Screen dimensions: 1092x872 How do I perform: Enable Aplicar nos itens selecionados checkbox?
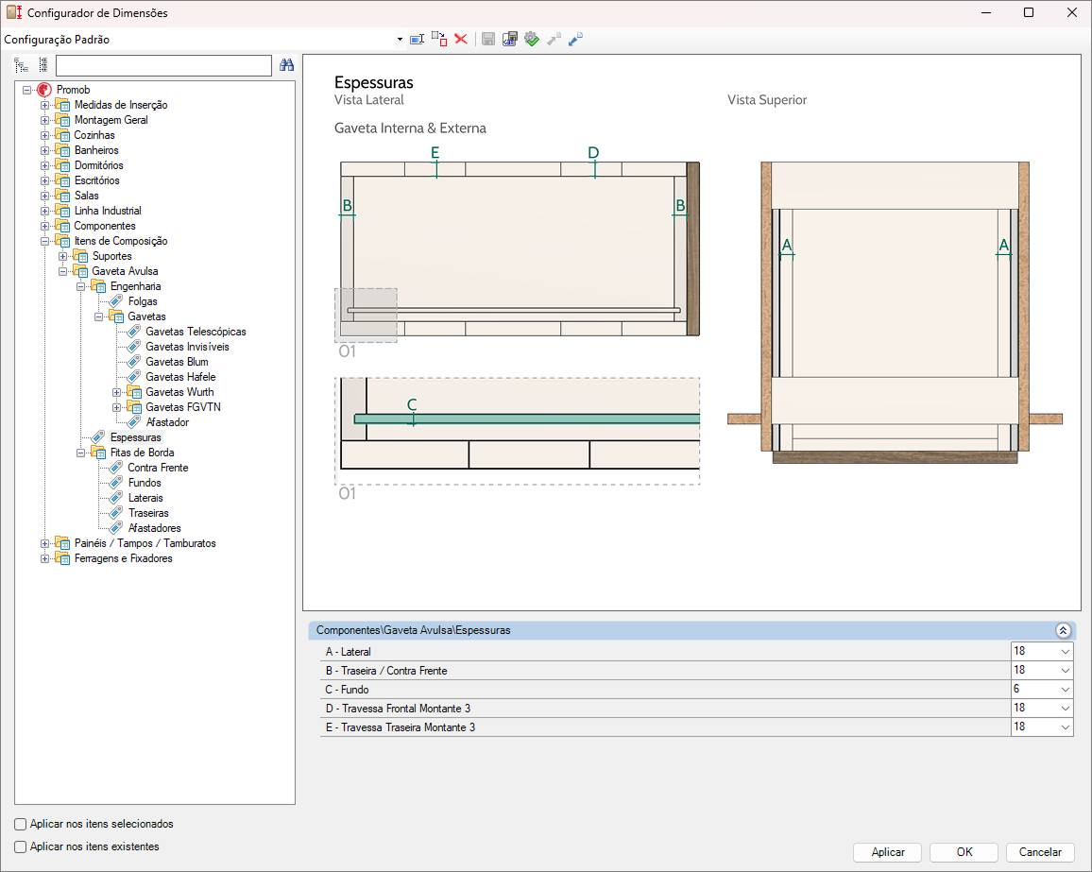(21, 824)
